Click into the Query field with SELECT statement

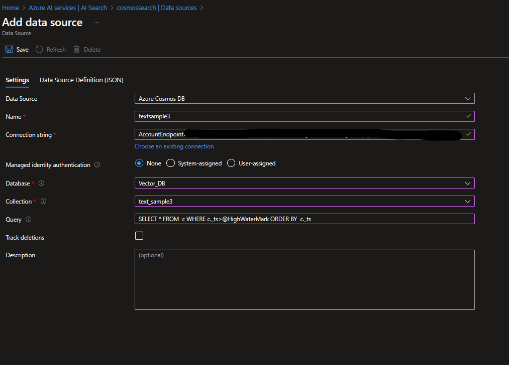point(304,219)
